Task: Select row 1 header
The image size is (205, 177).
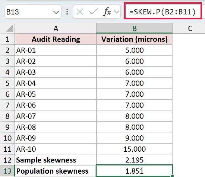Action: click(x=7, y=39)
